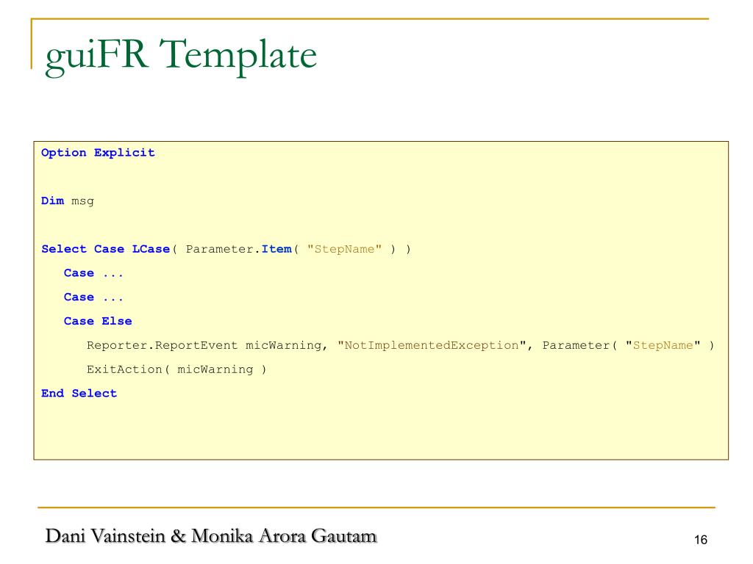Click the 'Select Case LCase' keywords

(106, 249)
